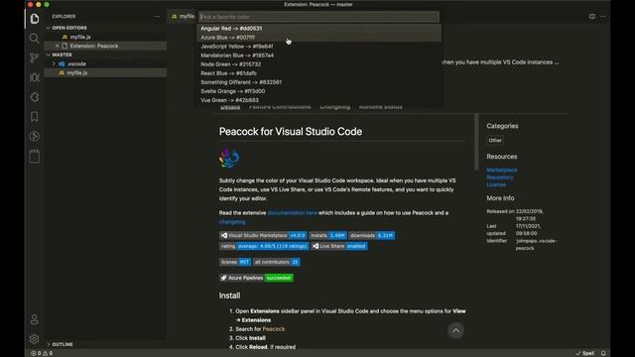This screenshot has width=635, height=357.
Task: Click the scroll-to-top arrow button
Action: [455, 330]
